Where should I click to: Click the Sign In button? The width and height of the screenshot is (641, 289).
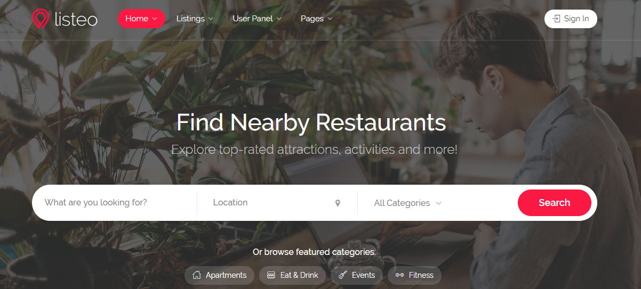point(571,19)
